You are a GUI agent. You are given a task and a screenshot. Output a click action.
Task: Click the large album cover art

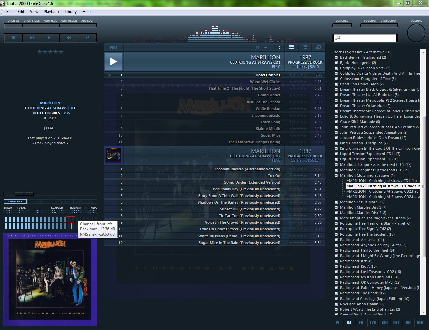(50, 279)
